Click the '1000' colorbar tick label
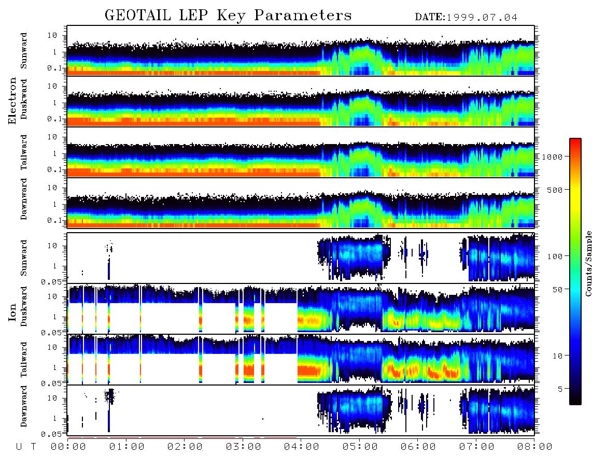Viewport: 592px width, 456px height. (553, 157)
